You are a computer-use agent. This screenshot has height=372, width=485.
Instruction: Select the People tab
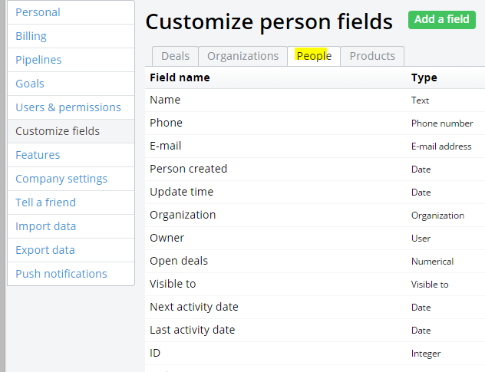tap(314, 56)
